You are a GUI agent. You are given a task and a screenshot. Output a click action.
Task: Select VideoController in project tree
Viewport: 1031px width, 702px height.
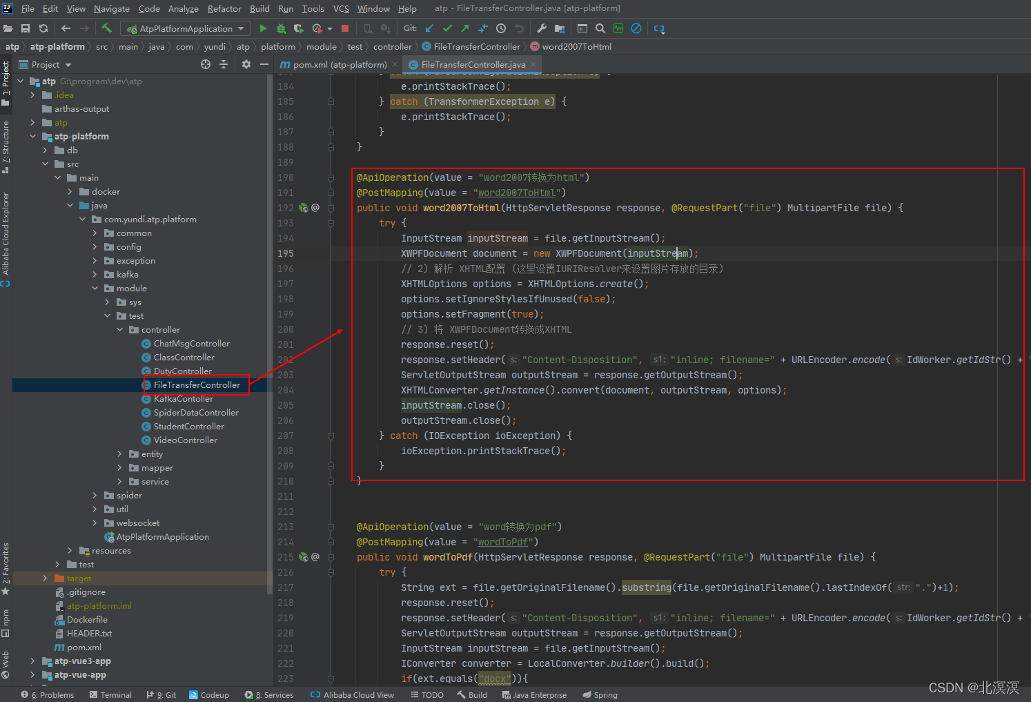coord(179,440)
